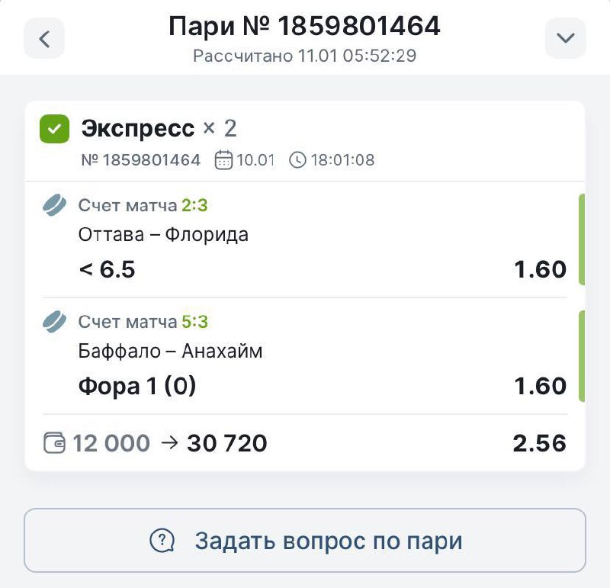Click the green status bar for Оттава bet
Screen dimensions: 610x588
click(581, 239)
